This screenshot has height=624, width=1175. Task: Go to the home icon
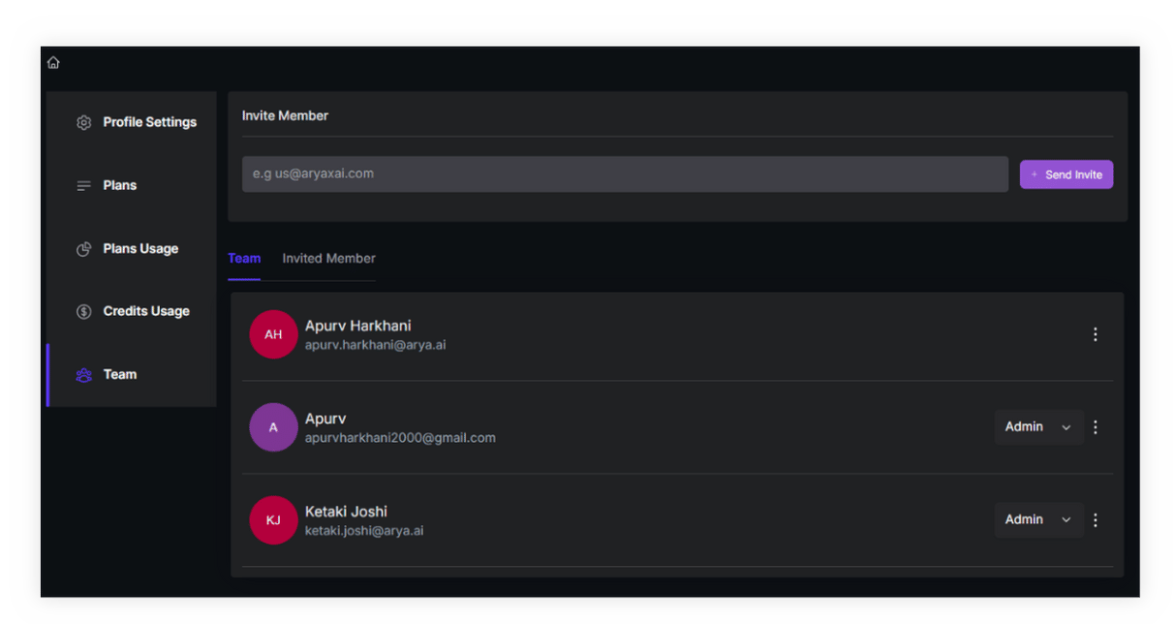pyautogui.click(x=53, y=63)
